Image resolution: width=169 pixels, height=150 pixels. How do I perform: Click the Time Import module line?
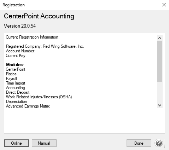[16, 83]
